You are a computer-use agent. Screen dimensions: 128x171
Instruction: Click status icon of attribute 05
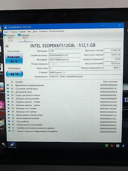coord(8,99)
